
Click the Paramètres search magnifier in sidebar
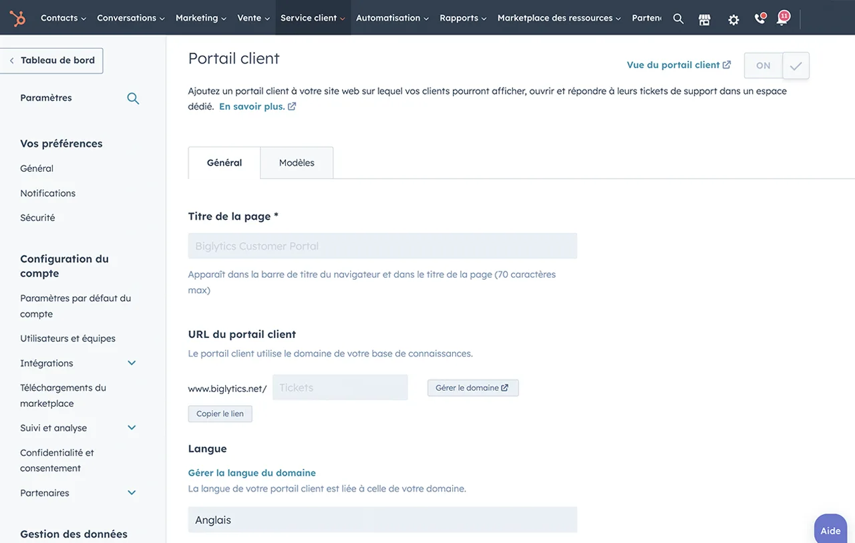133,98
